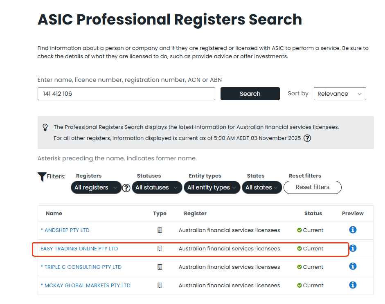This screenshot has width=385, height=304.
Task: Open EASY TRADING ONLINE PTY LTD link
Action: pos(79,248)
